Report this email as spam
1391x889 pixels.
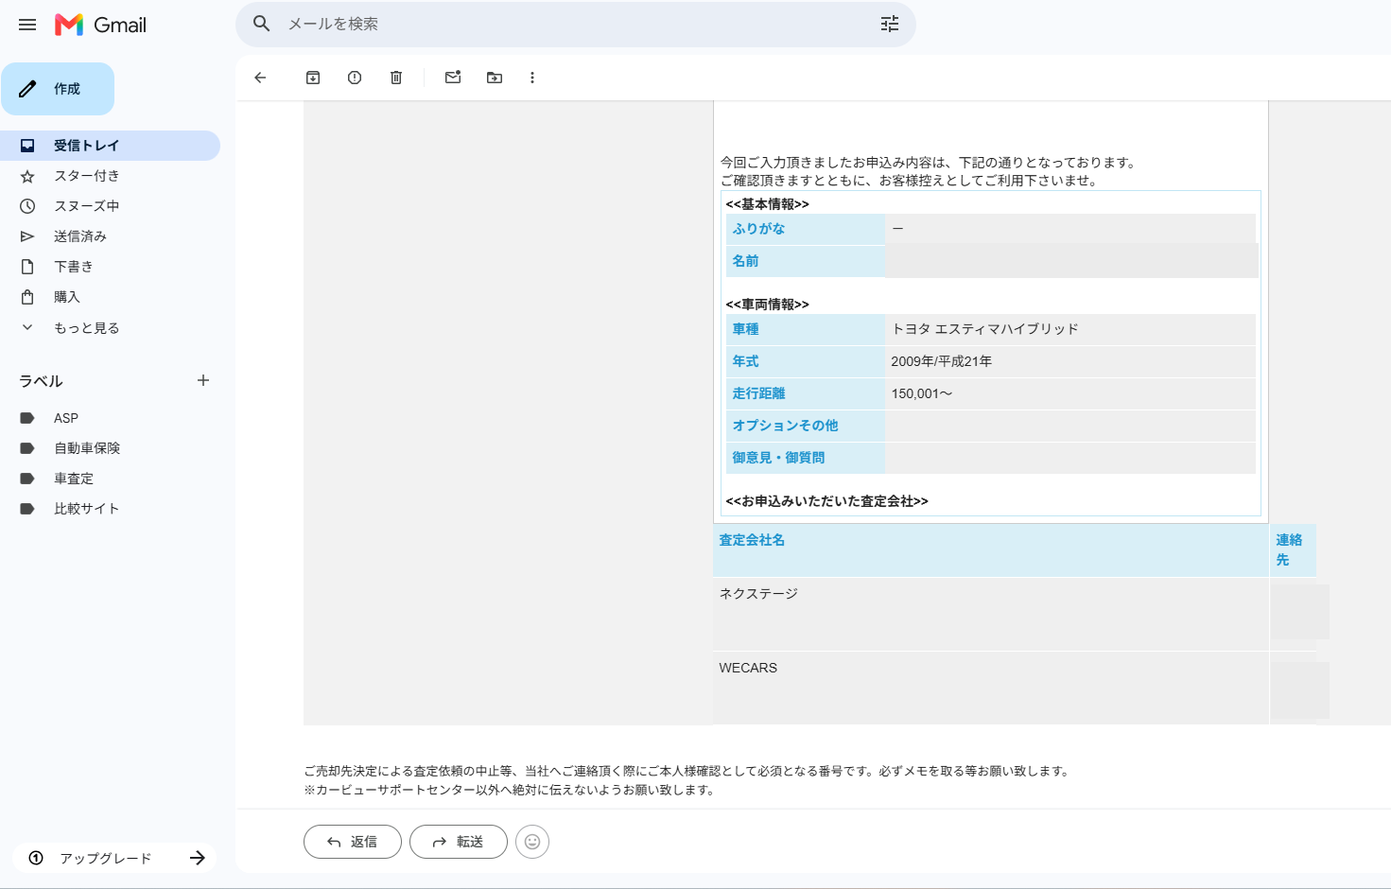(x=355, y=78)
